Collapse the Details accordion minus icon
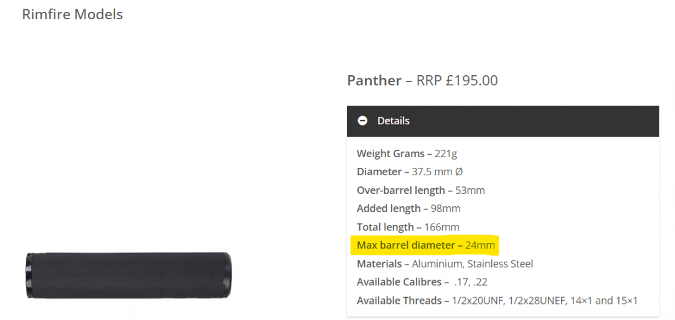This screenshot has width=675, height=320. click(x=362, y=121)
